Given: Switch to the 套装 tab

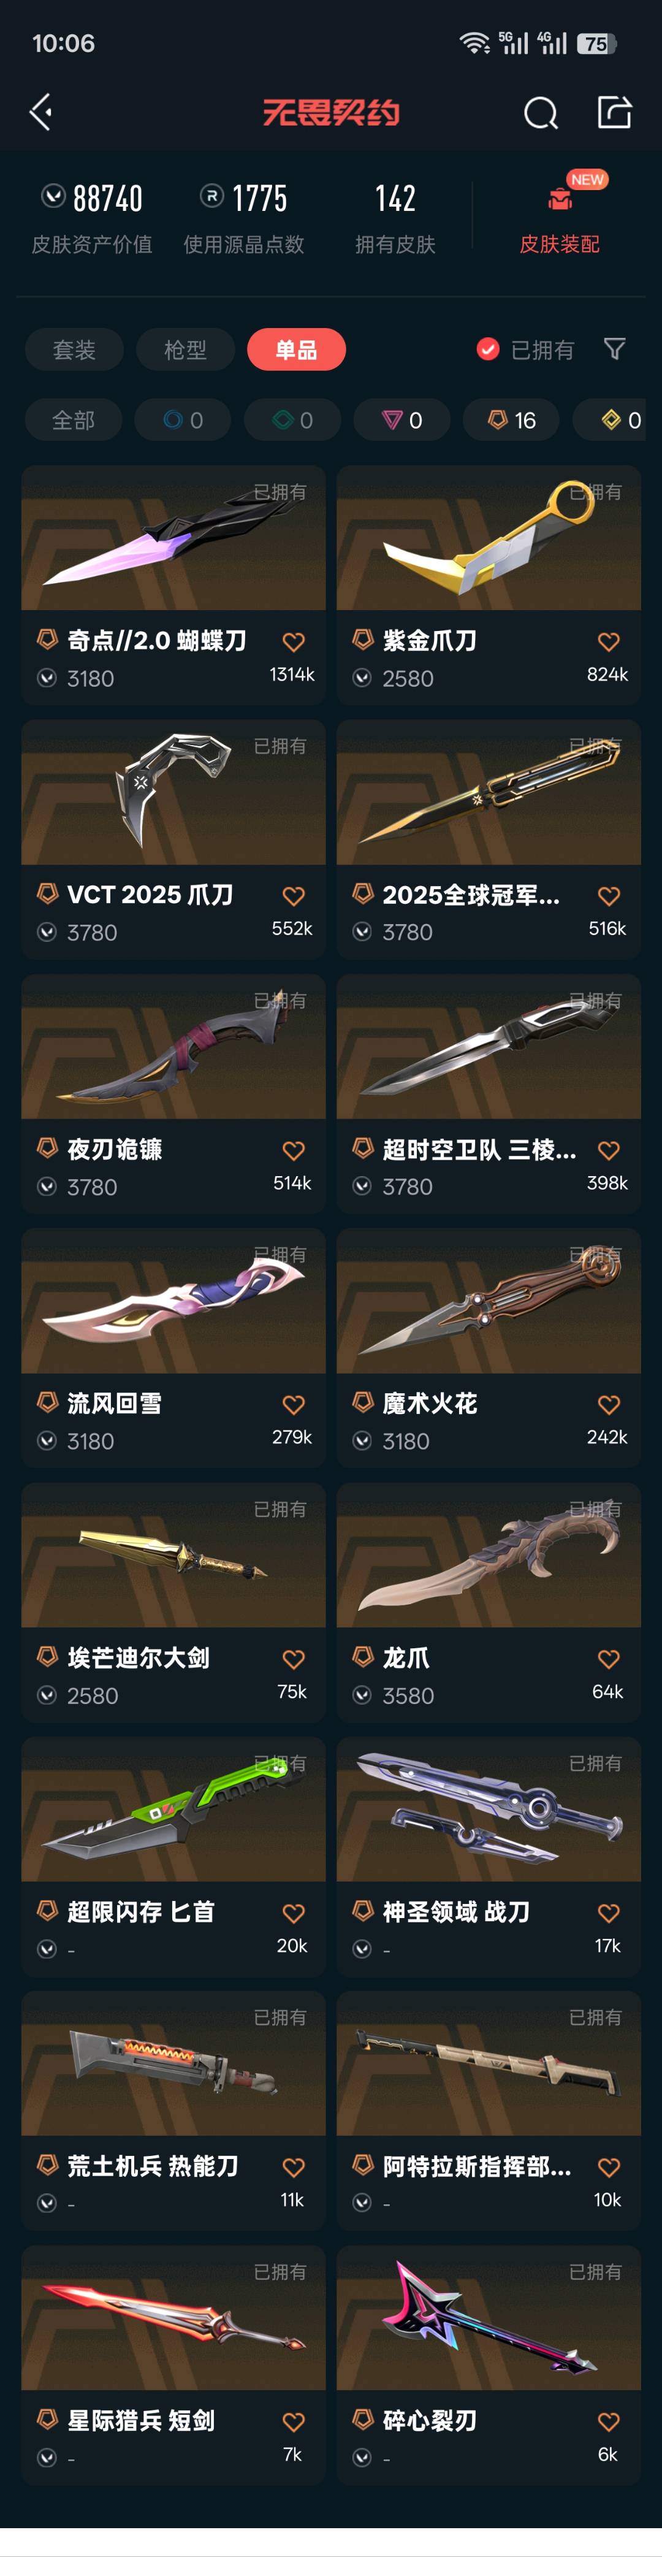Looking at the screenshot, I should pyautogui.click(x=74, y=350).
